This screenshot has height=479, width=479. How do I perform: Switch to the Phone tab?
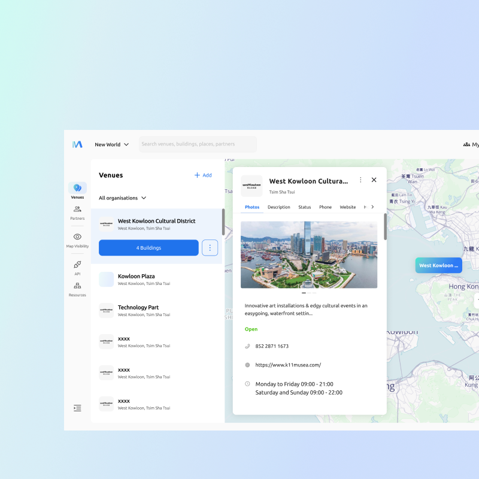coord(325,207)
